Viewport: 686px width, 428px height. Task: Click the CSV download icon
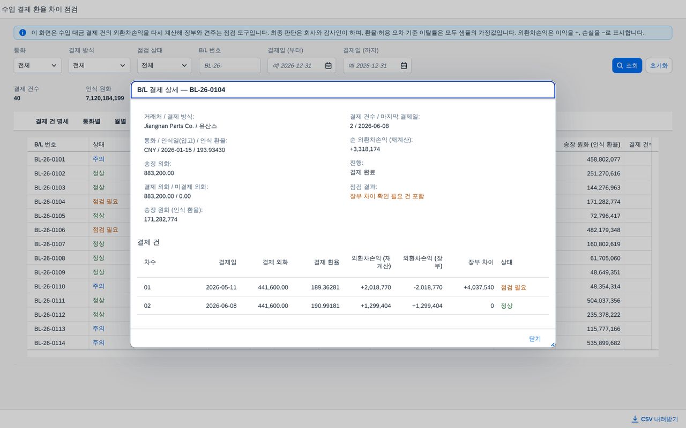635,419
